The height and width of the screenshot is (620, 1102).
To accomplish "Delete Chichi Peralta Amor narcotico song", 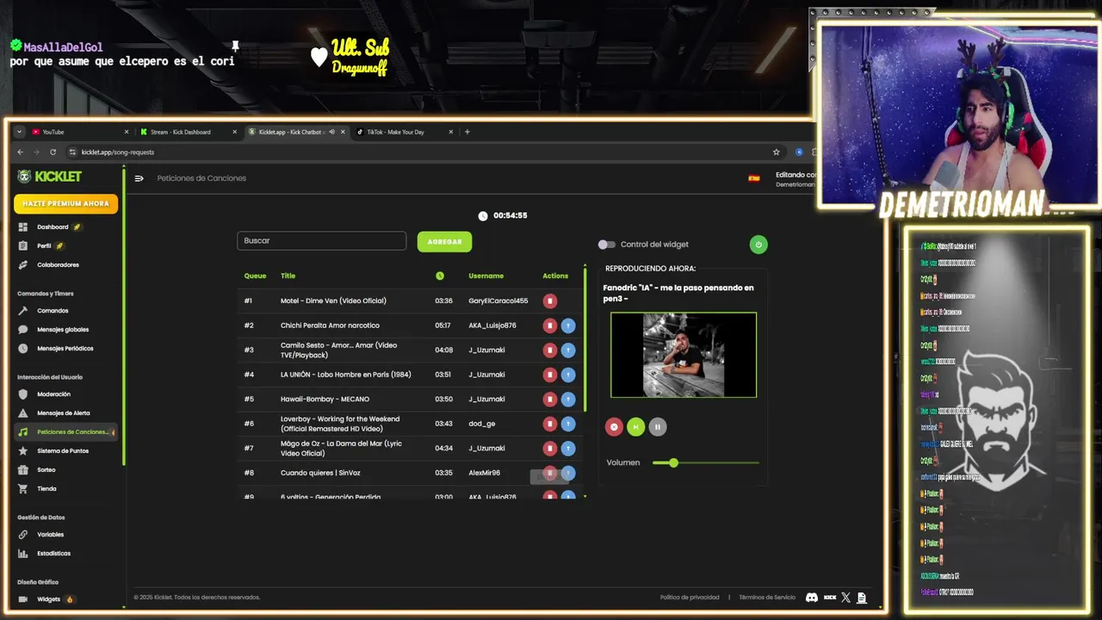I will click(x=550, y=325).
